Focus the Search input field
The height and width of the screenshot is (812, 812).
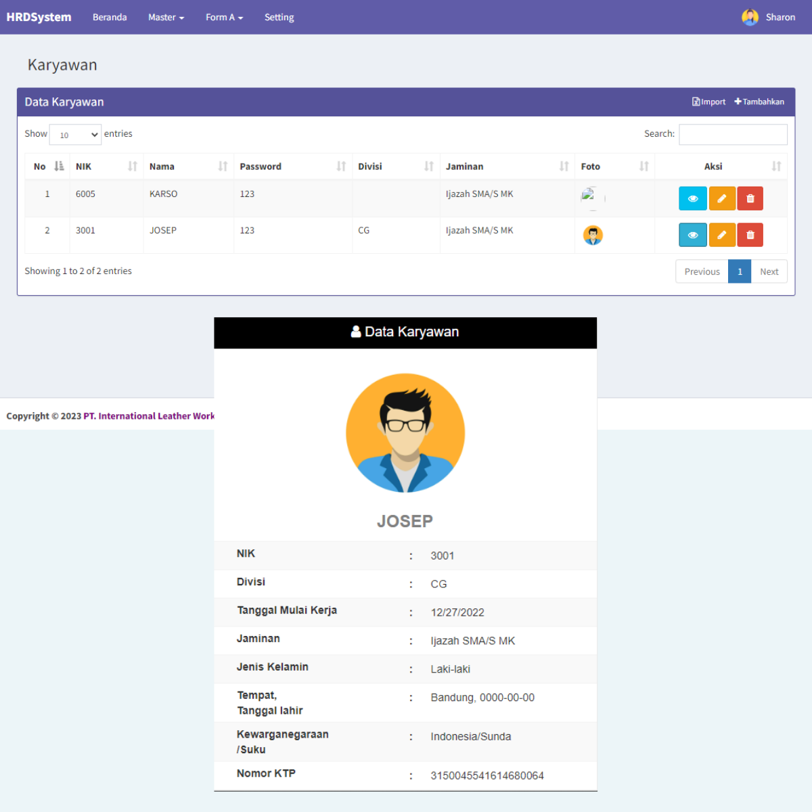pos(733,134)
